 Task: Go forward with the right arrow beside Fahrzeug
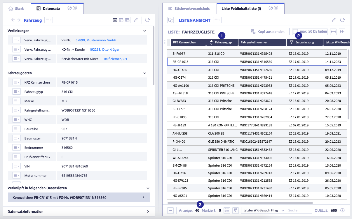(x=19, y=20)
